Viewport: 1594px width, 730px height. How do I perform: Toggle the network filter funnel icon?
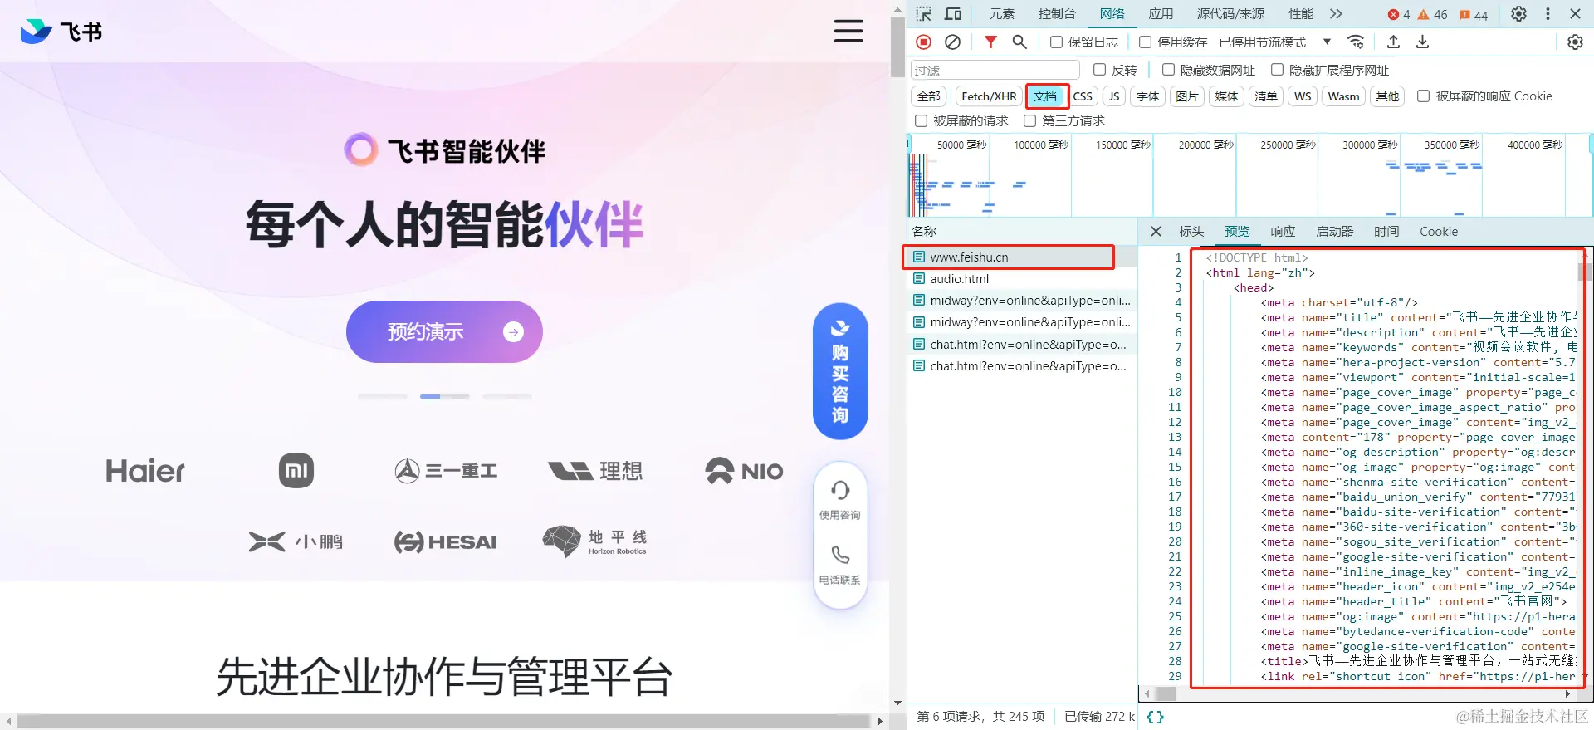(x=990, y=42)
